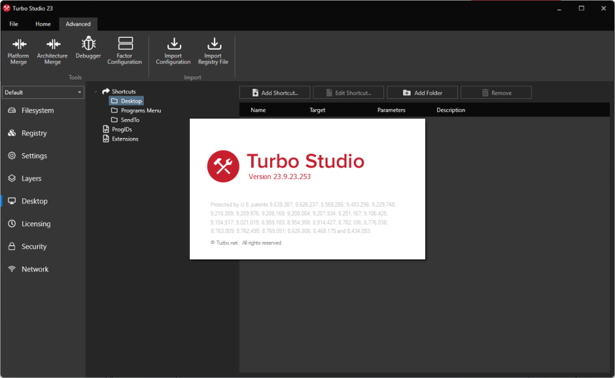Close the Turbo Studio 23 window
Screen dimensions: 615x378
coord(603,8)
